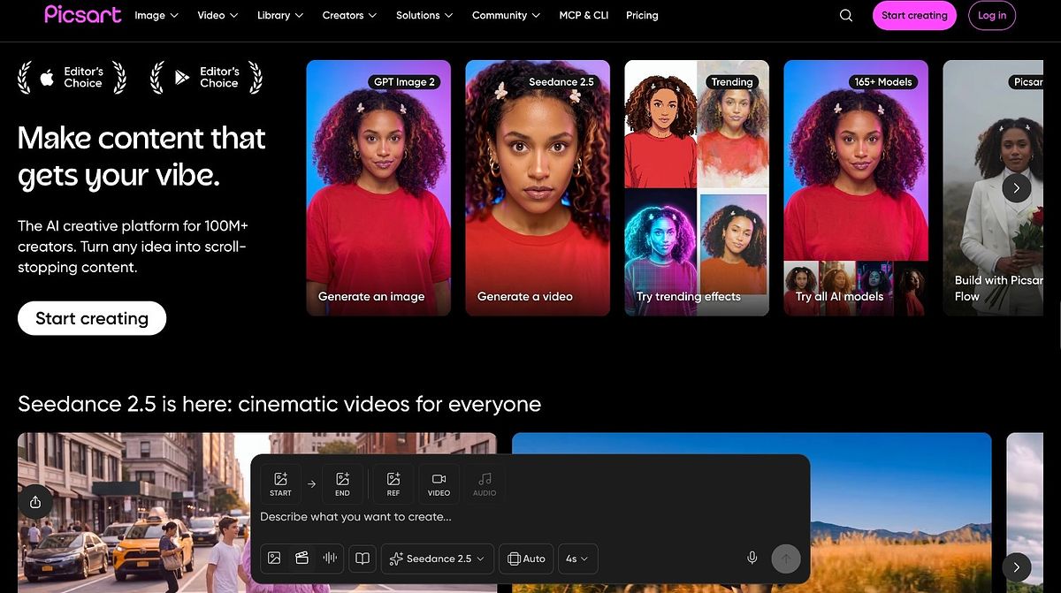
Task: Open the Picsart home logo
Action: [82, 14]
